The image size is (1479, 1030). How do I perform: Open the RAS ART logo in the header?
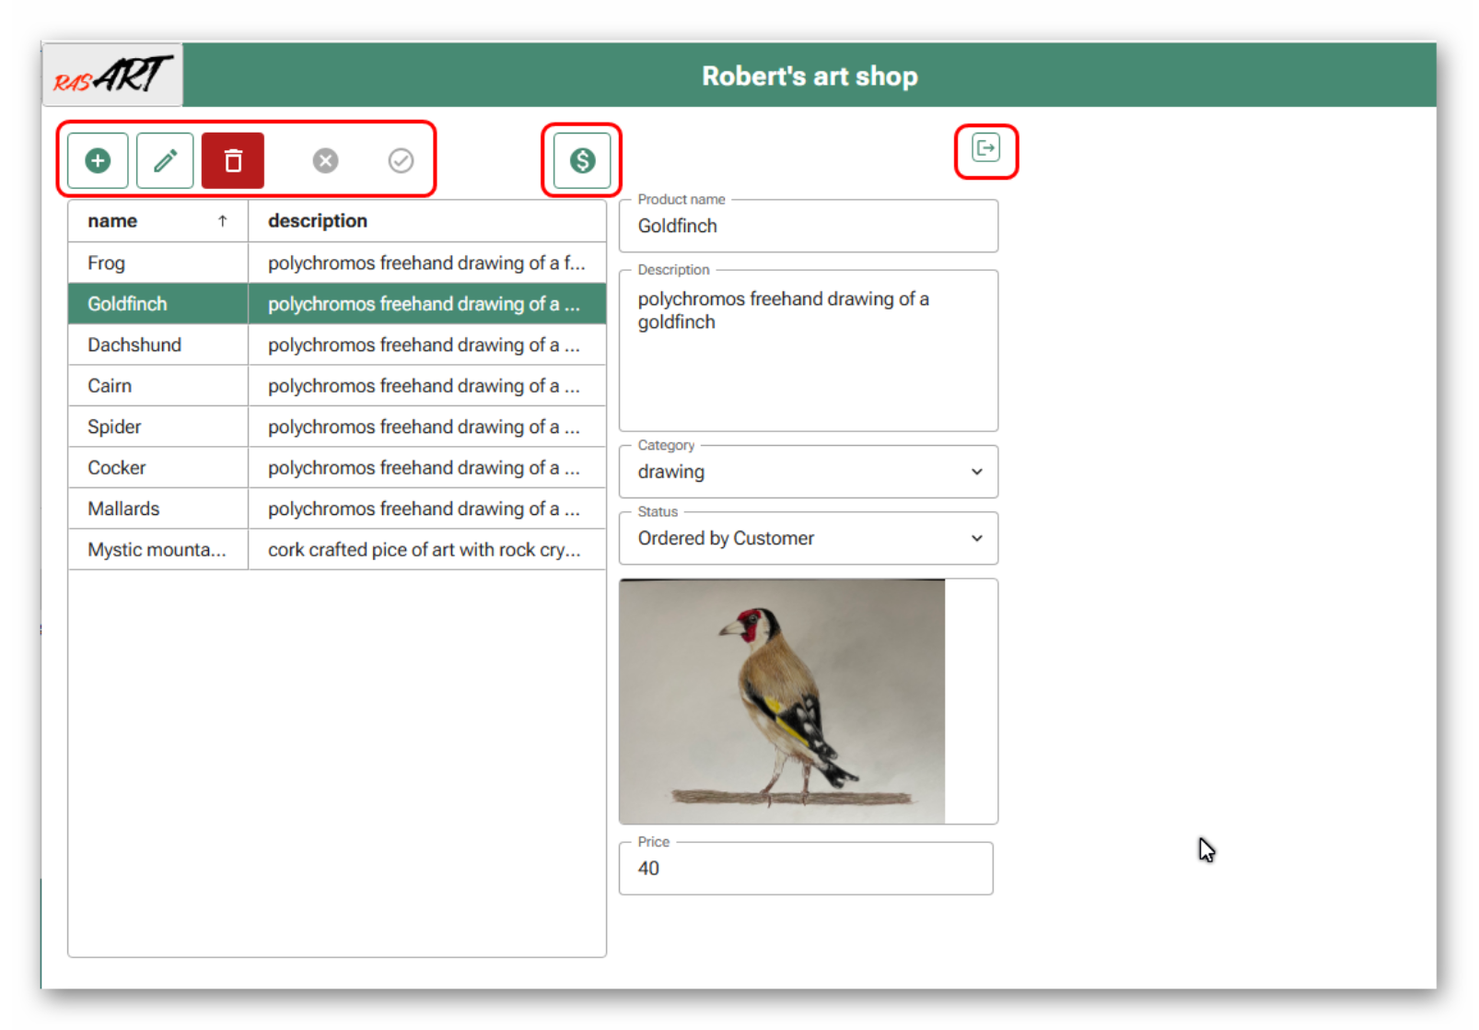click(112, 75)
